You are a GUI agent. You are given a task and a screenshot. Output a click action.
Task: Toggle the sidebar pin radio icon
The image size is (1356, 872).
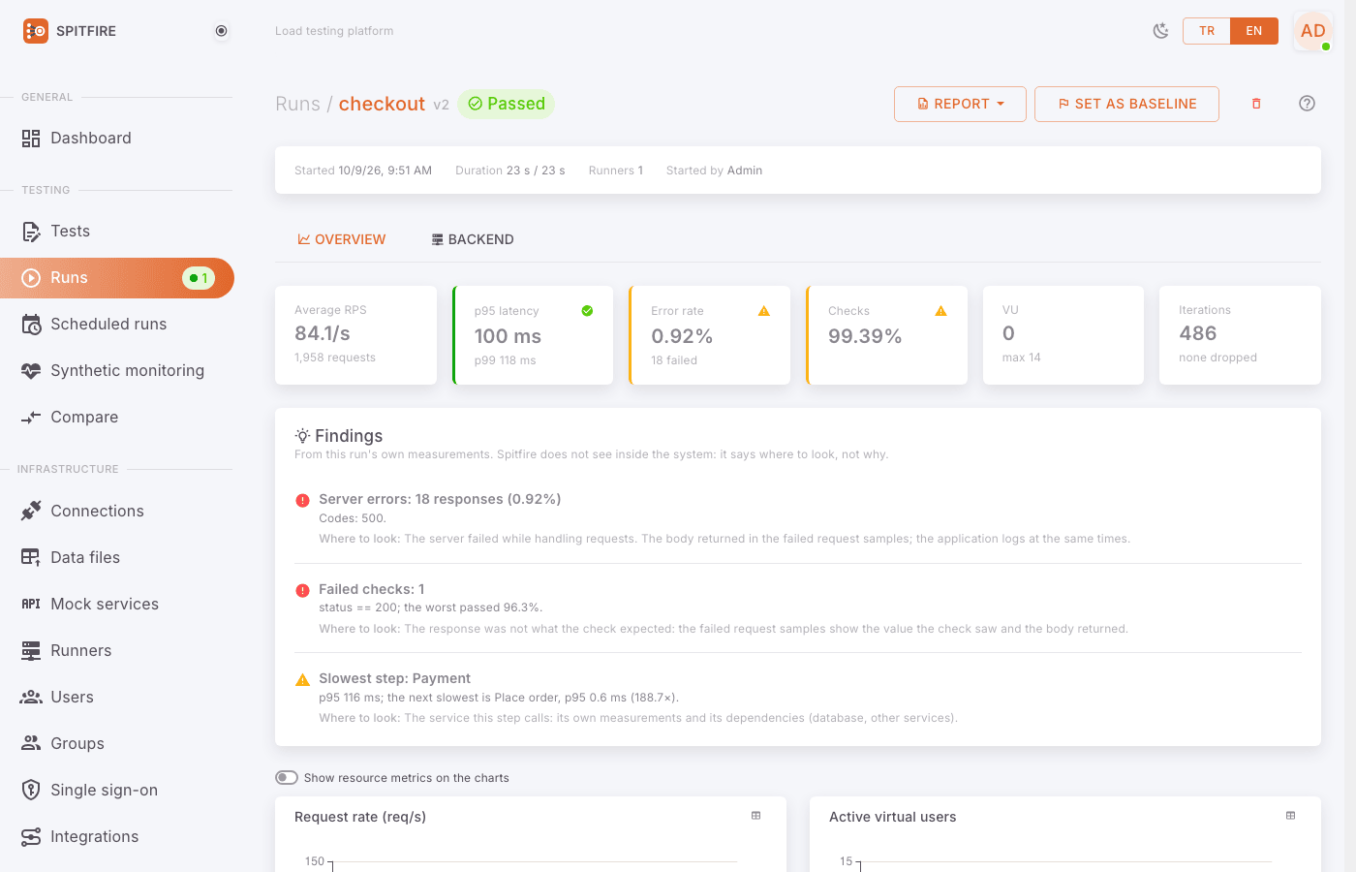tap(222, 31)
